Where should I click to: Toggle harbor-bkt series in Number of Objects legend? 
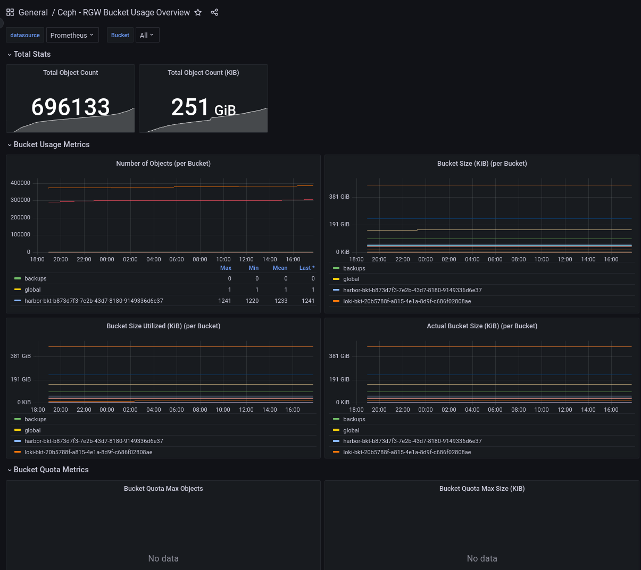coord(94,301)
